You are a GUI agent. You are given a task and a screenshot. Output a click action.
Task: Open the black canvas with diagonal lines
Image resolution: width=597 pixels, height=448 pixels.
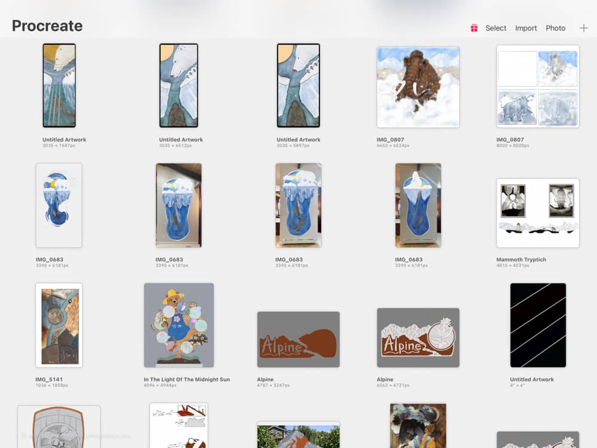(x=538, y=325)
